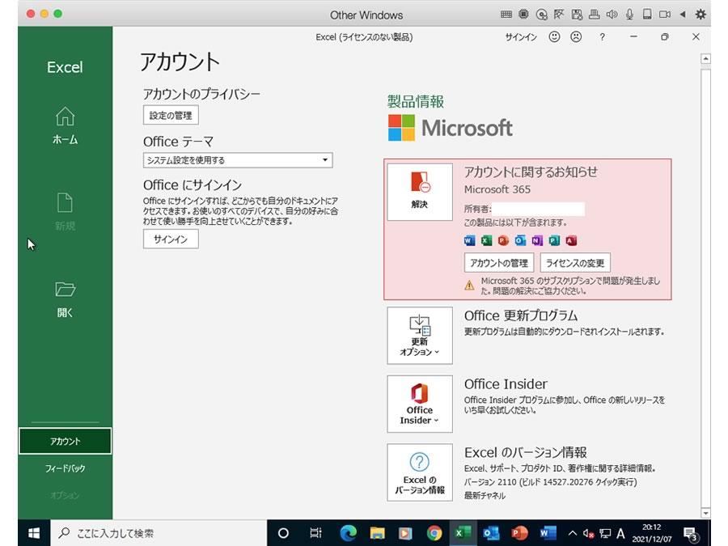Click the scrollbar down arrow
The height and width of the screenshot is (546, 728).
(705, 513)
